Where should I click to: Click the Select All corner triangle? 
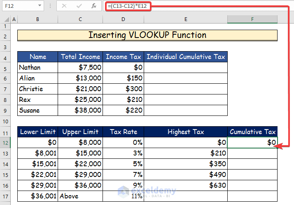[x=7, y=19]
